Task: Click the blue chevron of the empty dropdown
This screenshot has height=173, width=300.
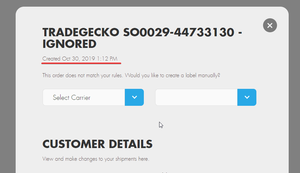Action: 247,97
